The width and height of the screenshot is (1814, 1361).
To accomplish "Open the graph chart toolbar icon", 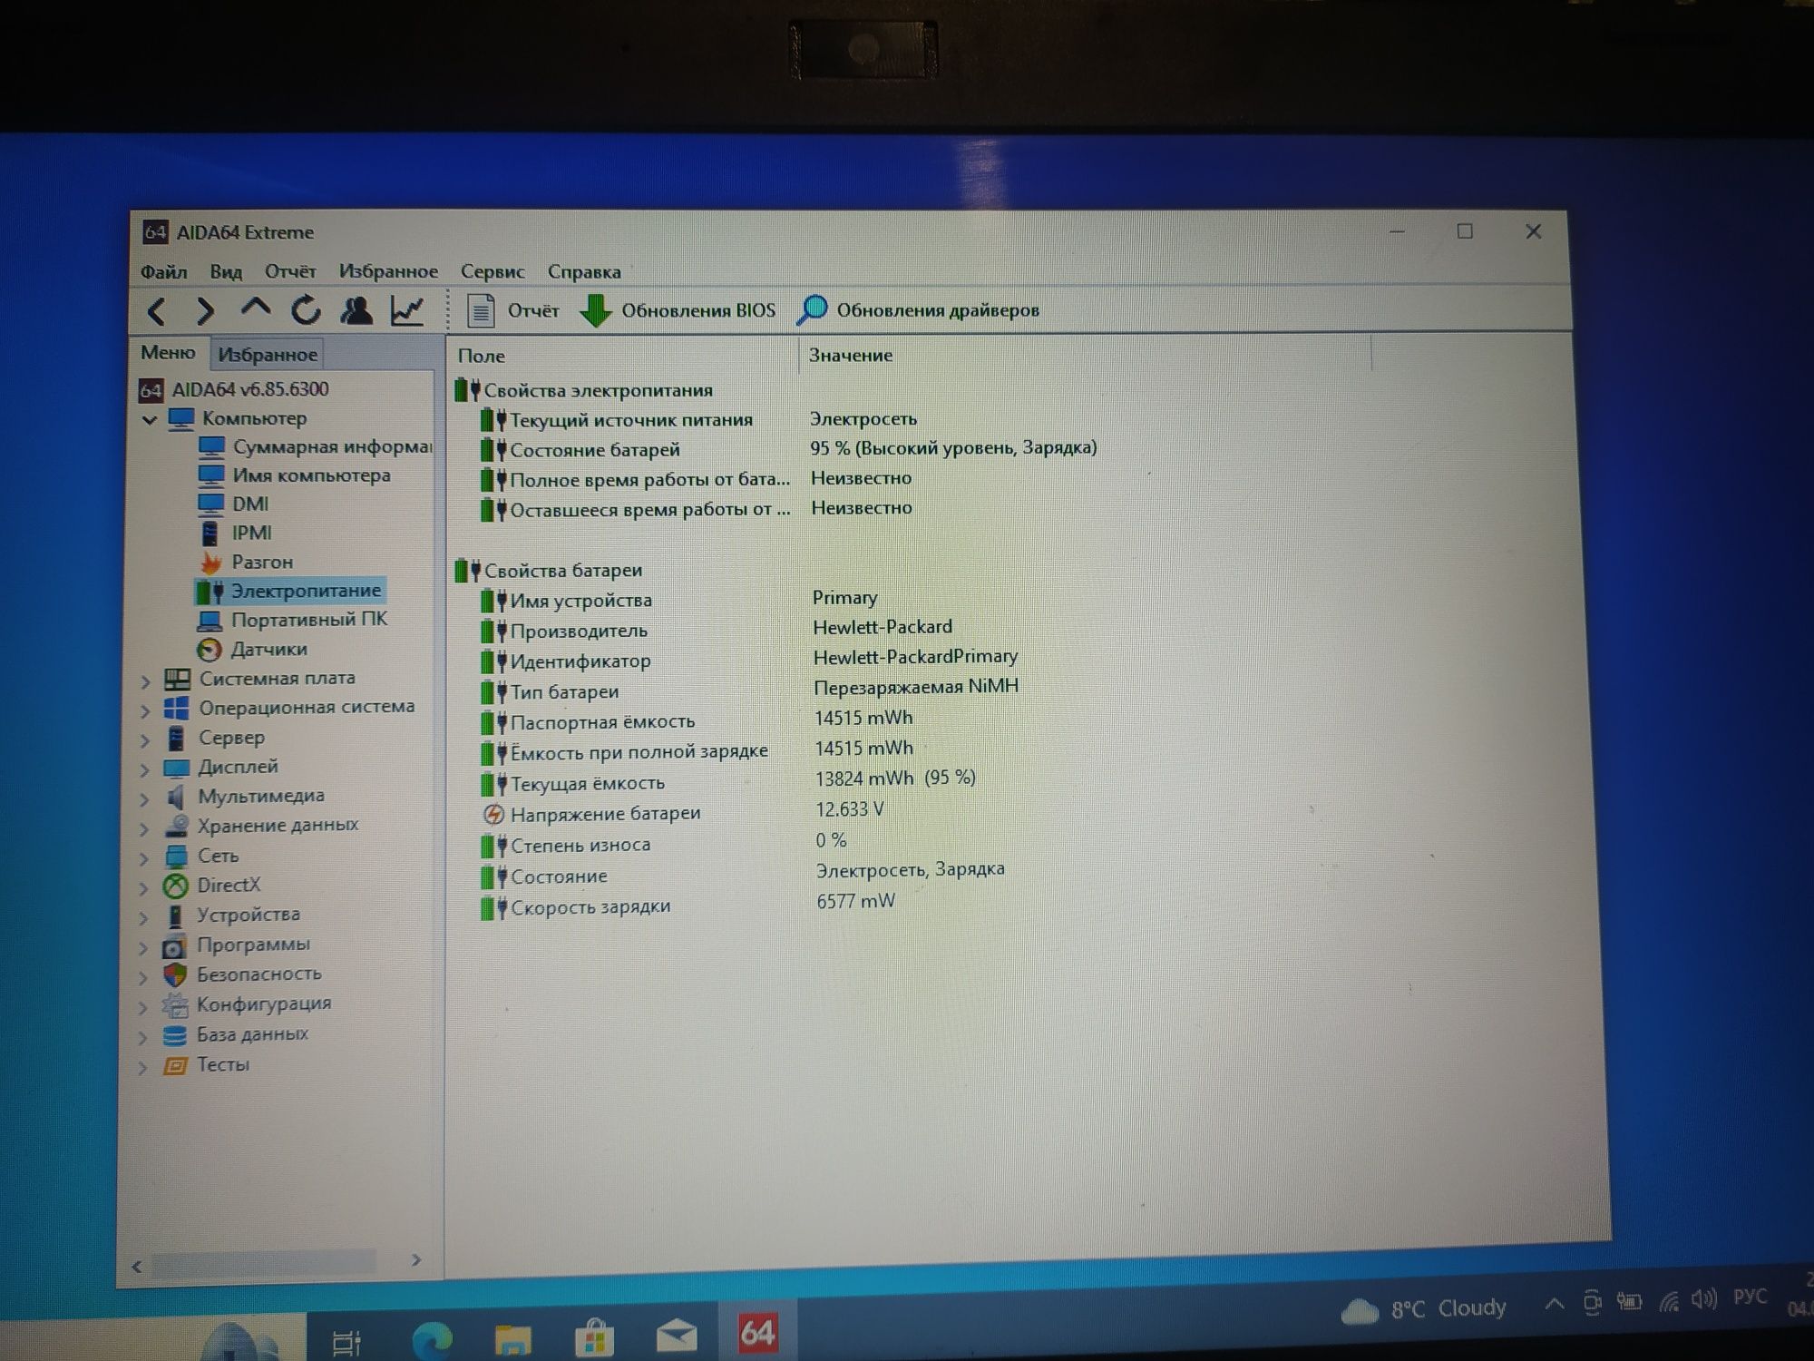I will [407, 310].
